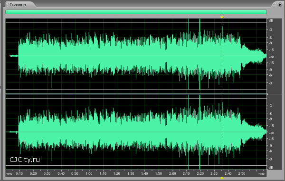Click the 2:00 mark on the time ruler
Viewport: 285px width, 181px height.
pos(172,173)
